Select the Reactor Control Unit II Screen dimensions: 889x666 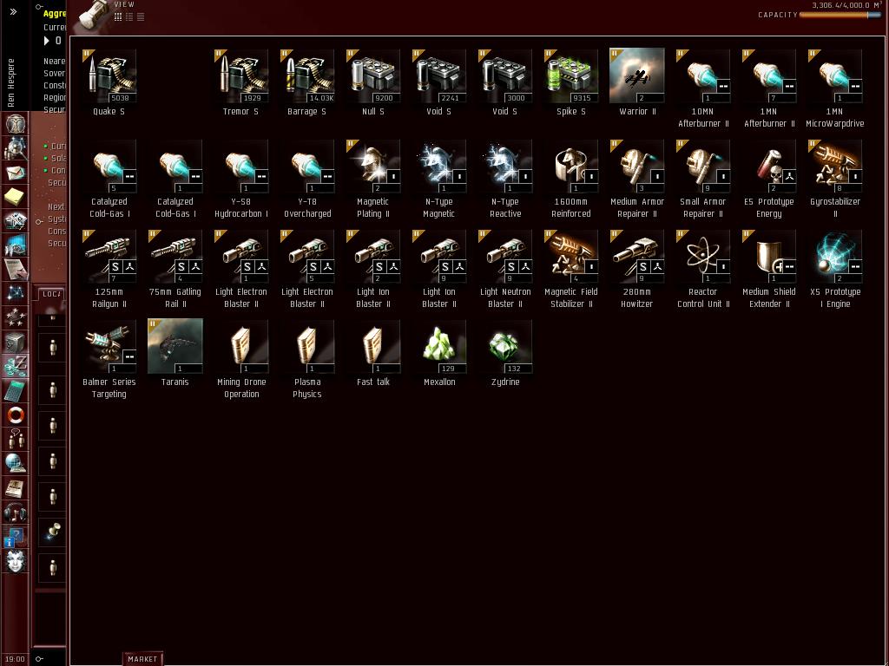click(x=703, y=270)
